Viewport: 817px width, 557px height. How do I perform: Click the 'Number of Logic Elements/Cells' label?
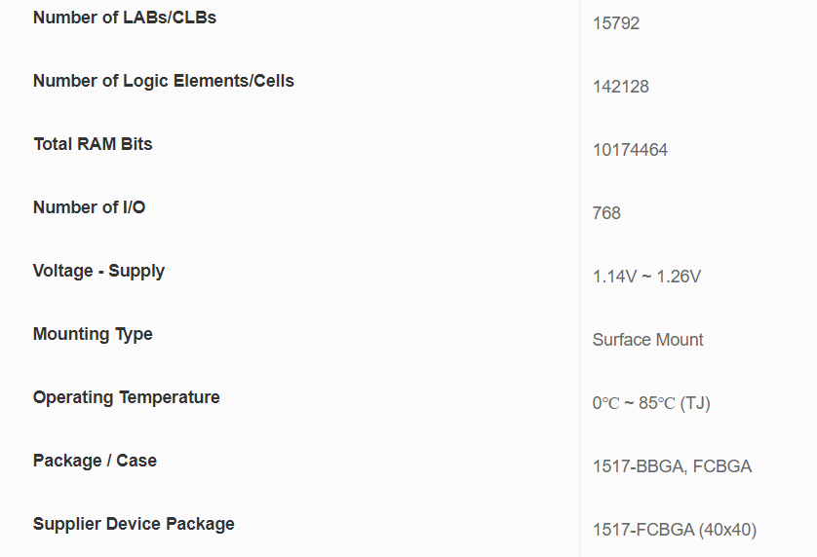(x=163, y=81)
